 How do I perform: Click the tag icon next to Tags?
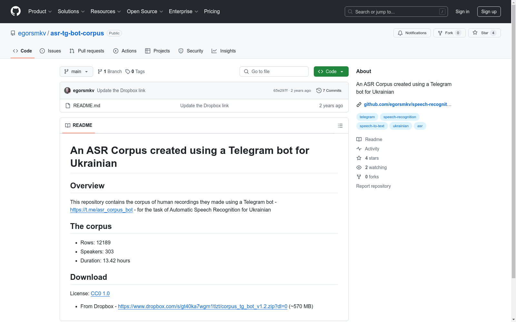(128, 71)
